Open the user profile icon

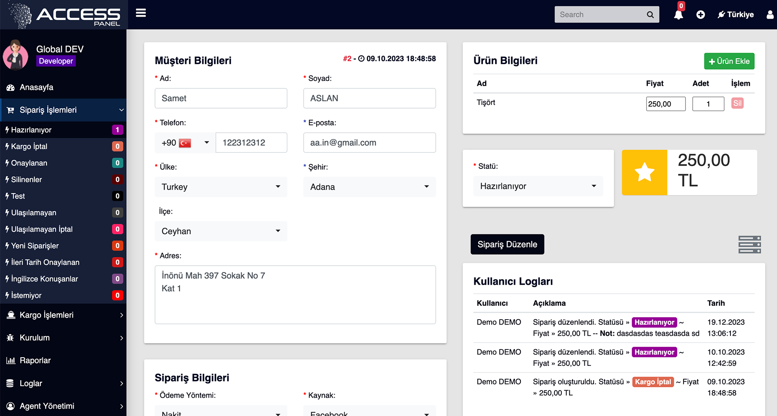770,15
